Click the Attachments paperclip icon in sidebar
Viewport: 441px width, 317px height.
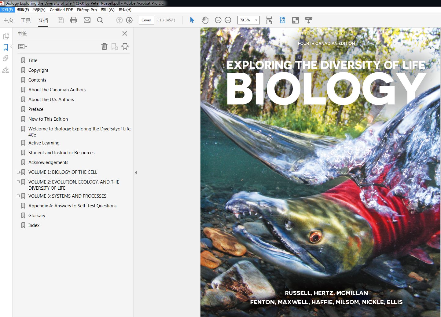tap(6, 58)
